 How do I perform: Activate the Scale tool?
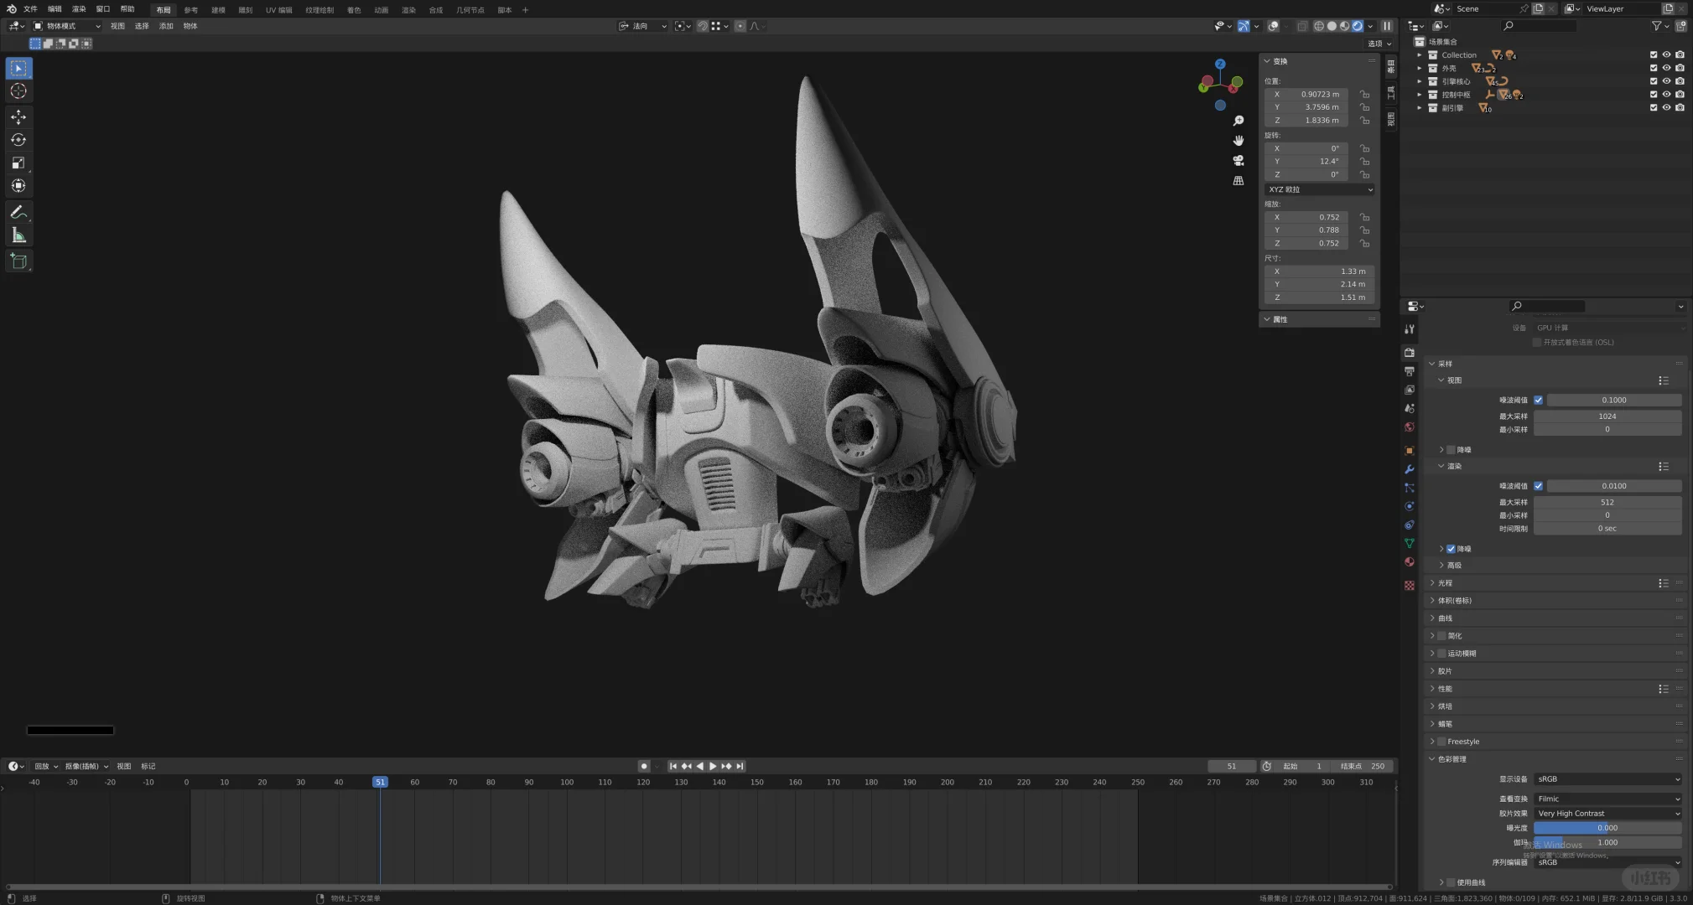point(18,163)
